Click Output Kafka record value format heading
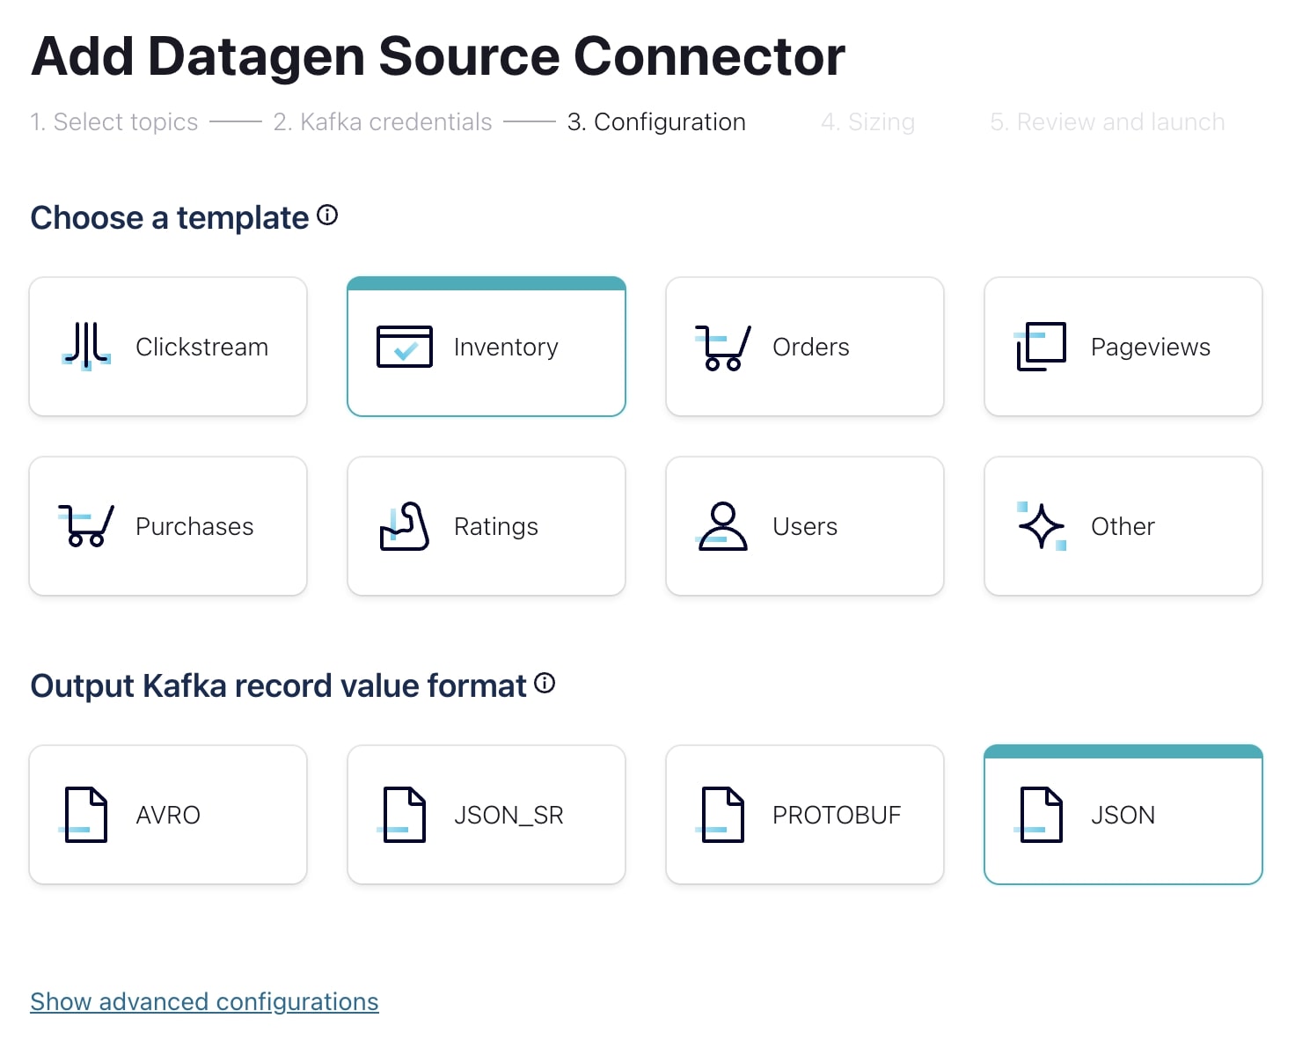Viewport: 1295px width, 1040px height. 278,685
